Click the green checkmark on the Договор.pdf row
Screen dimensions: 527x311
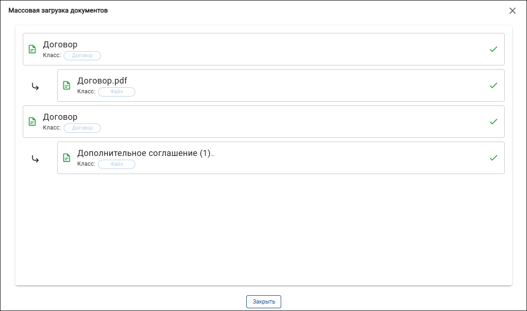tap(494, 86)
